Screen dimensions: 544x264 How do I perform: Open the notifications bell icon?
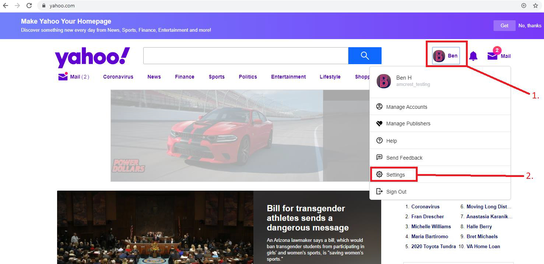(x=473, y=56)
